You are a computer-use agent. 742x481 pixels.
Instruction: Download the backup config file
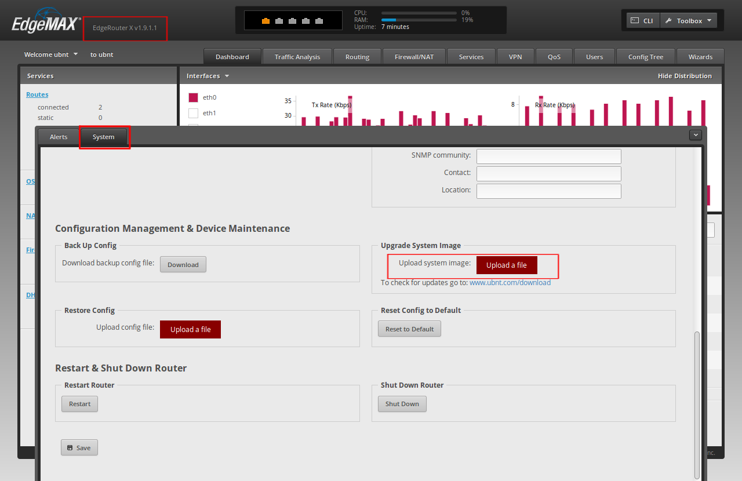(183, 264)
